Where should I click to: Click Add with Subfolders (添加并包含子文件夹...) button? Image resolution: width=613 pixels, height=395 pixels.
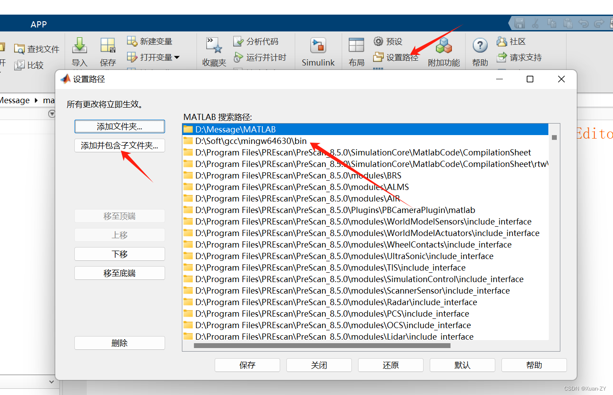[x=120, y=146]
